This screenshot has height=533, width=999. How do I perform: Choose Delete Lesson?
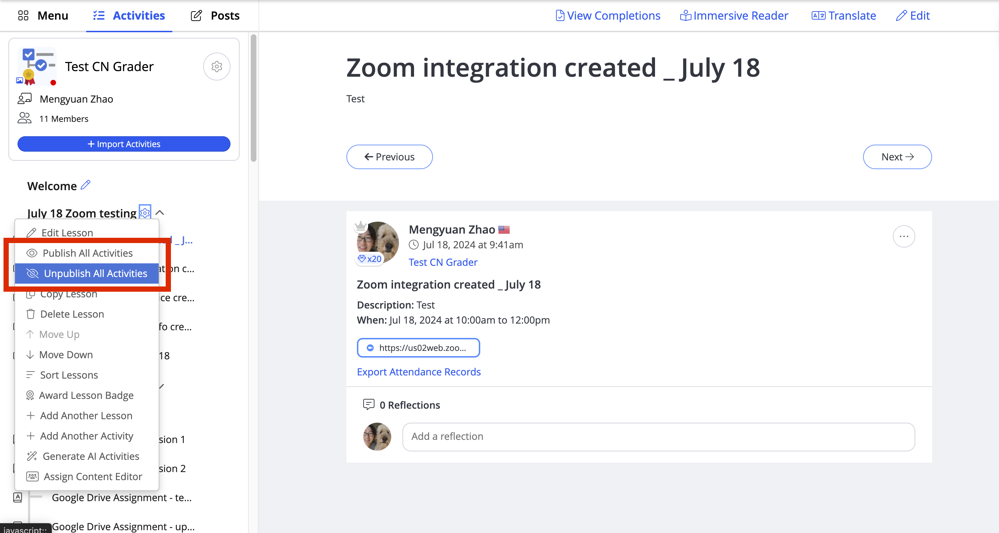87,314
